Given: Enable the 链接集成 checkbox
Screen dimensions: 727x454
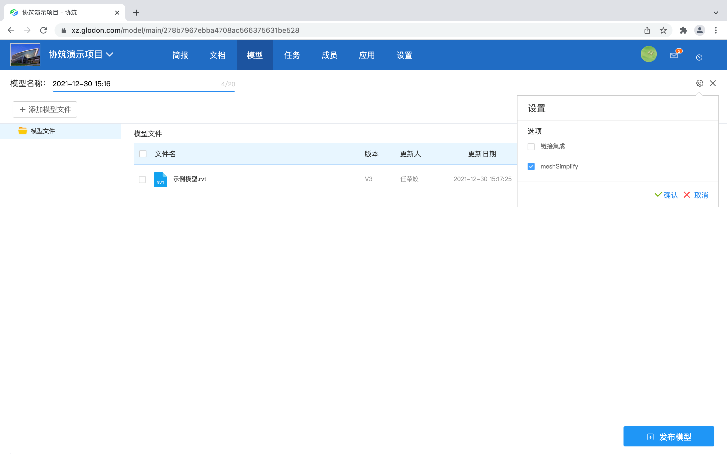Looking at the screenshot, I should 531,147.
